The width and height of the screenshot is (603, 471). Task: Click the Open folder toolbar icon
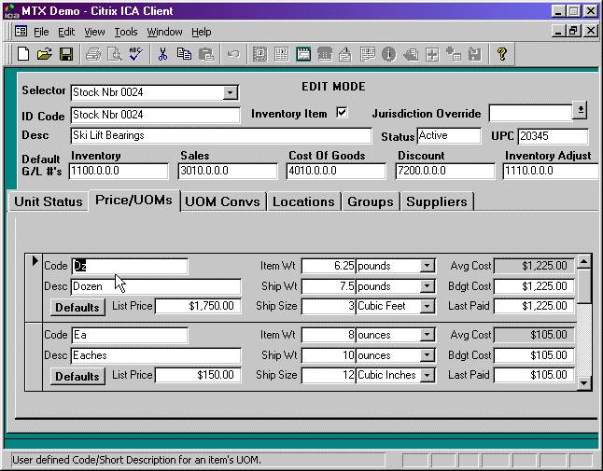coord(45,54)
